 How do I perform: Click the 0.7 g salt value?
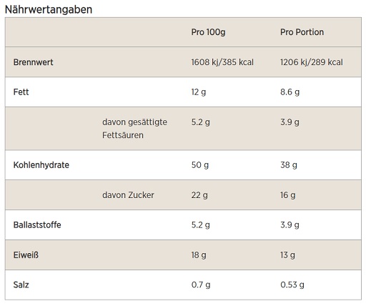click(201, 285)
